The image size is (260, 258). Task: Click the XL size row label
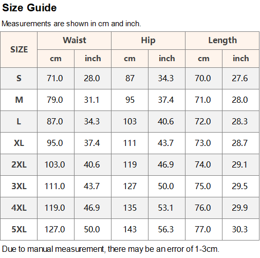point(19,143)
